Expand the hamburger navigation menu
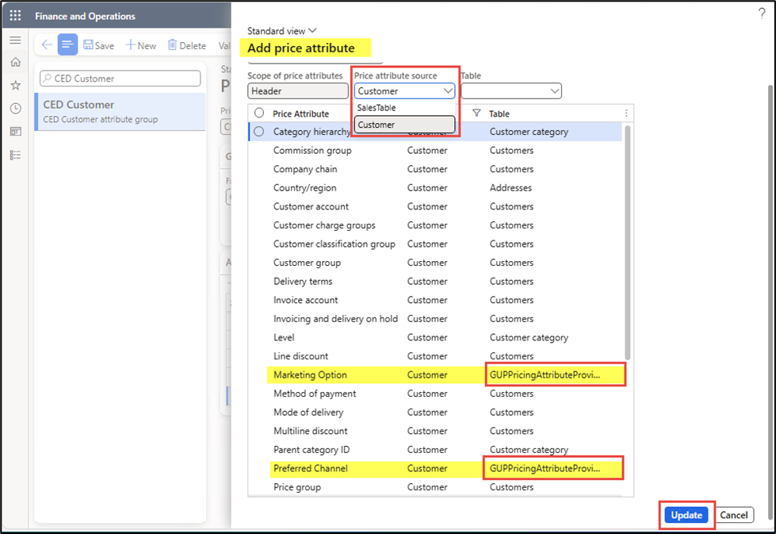 click(15, 40)
